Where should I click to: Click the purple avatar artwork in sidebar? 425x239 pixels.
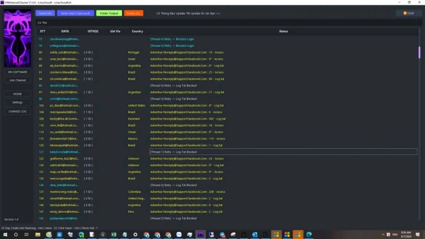coord(17,38)
